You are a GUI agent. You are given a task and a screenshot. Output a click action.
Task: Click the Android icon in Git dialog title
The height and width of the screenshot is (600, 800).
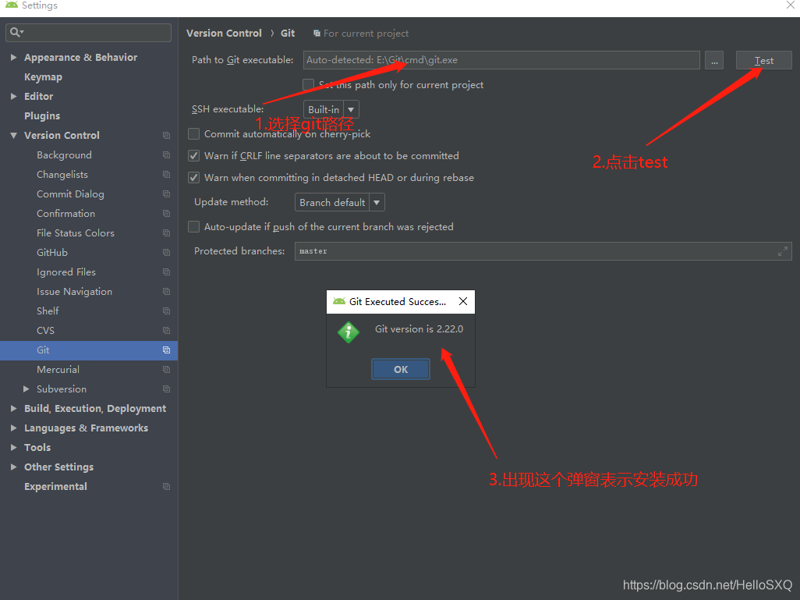[338, 301]
